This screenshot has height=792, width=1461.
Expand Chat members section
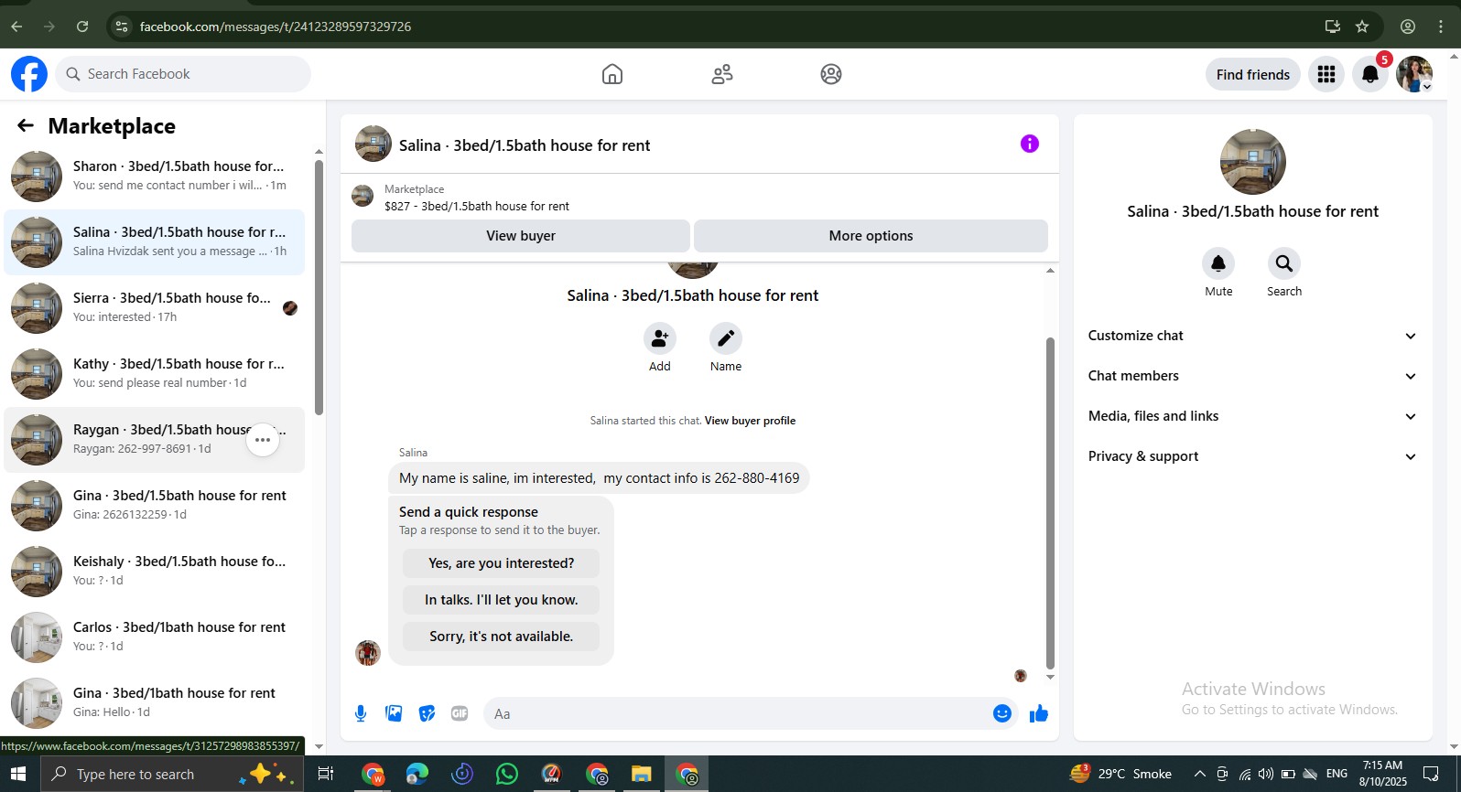pyautogui.click(x=1252, y=376)
